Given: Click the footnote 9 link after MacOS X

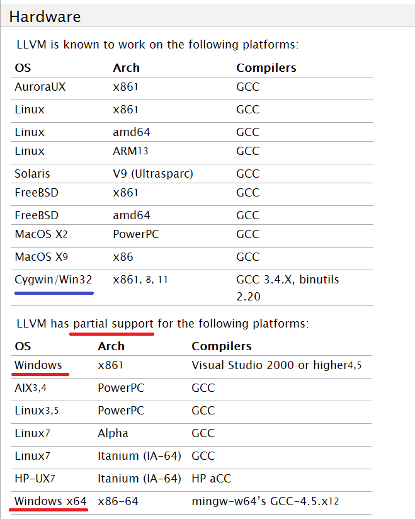Looking at the screenshot, I should (x=65, y=257).
